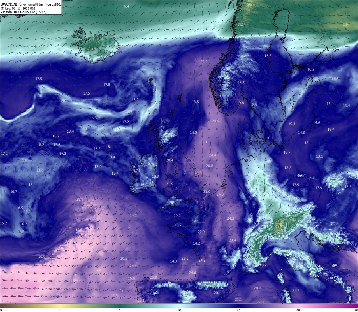Click the map value "21.4"
358x312 pixels.
123,291
